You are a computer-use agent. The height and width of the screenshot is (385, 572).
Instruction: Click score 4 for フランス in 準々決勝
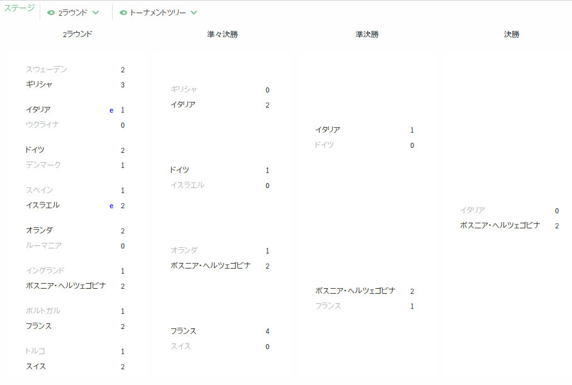[x=267, y=332]
